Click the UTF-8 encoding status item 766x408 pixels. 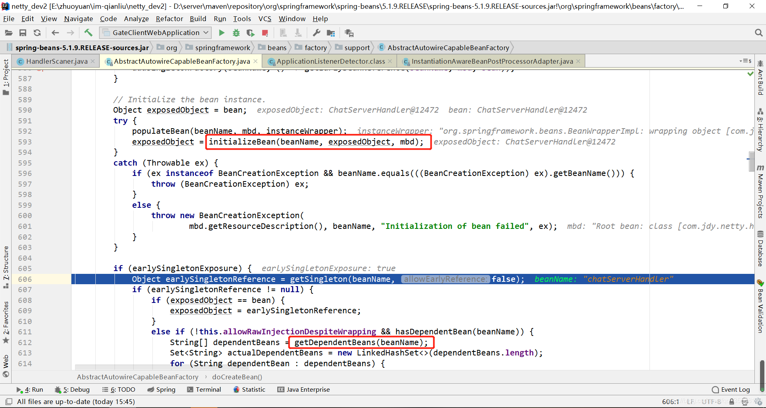(711, 402)
